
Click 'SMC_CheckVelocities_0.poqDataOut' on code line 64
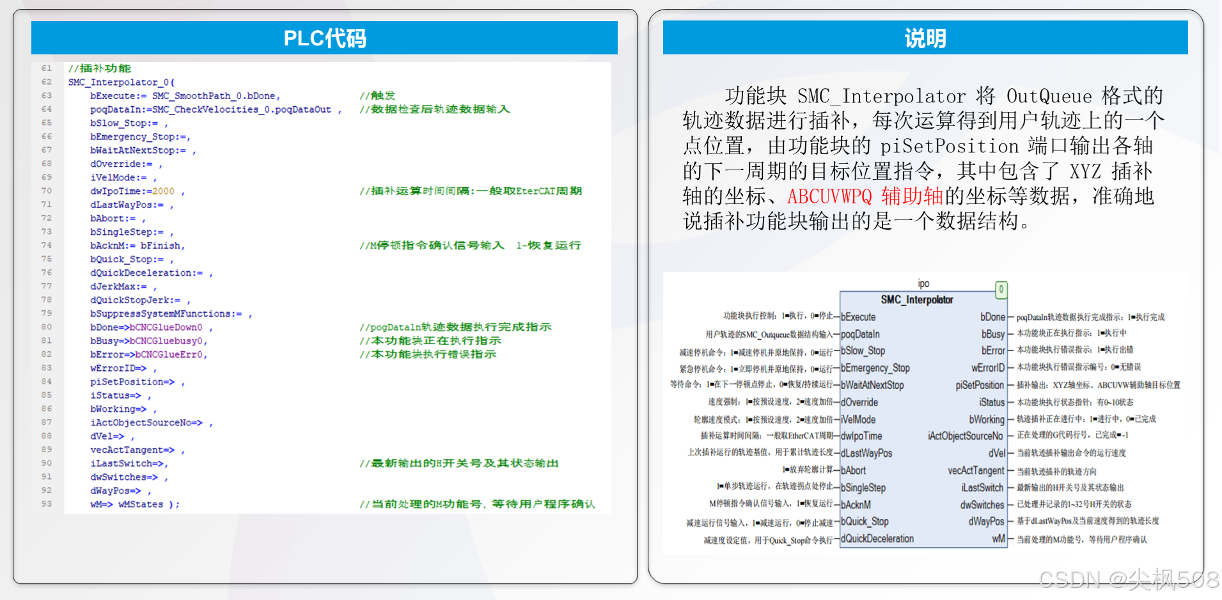pos(242,109)
